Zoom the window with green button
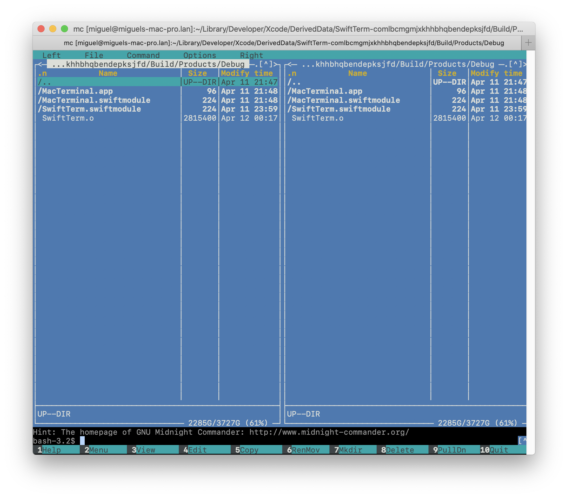Viewport: 568px width, 498px height. coord(64,29)
